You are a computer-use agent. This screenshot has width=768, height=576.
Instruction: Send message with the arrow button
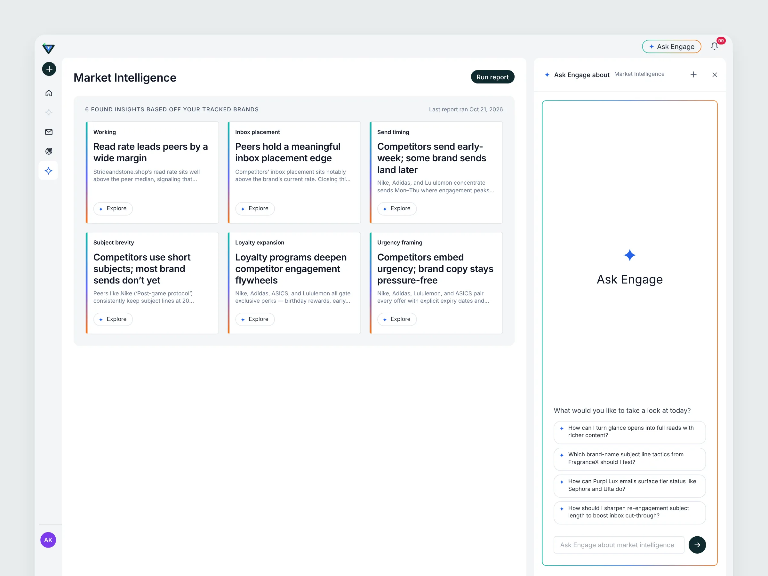(697, 545)
